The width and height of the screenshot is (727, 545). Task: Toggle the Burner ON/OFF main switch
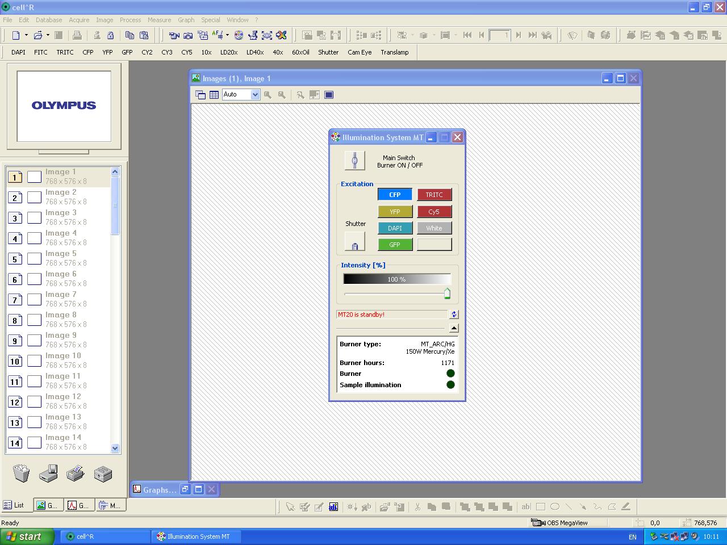pos(354,161)
